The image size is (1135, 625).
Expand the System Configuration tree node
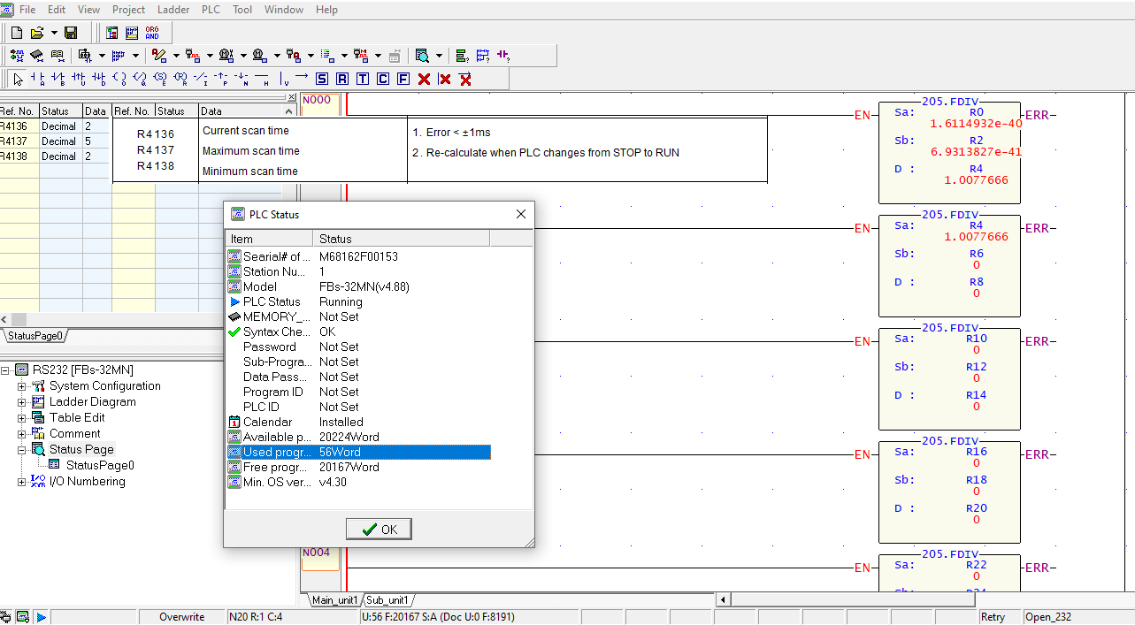click(22, 386)
